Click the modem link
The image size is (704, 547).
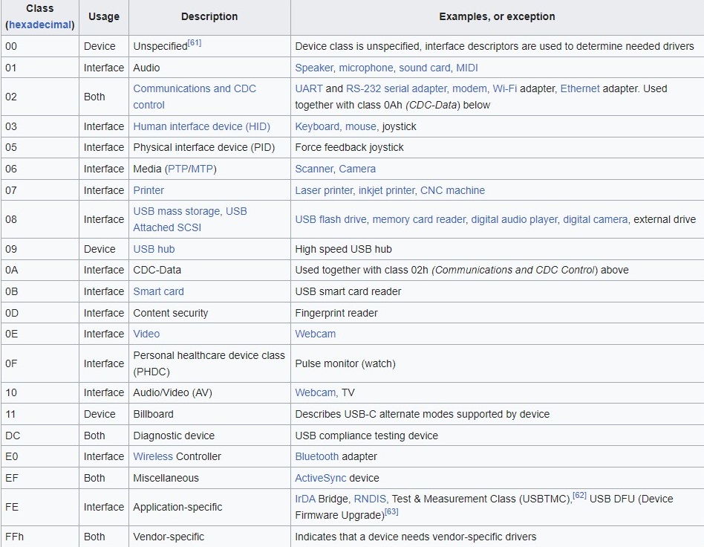469,88
